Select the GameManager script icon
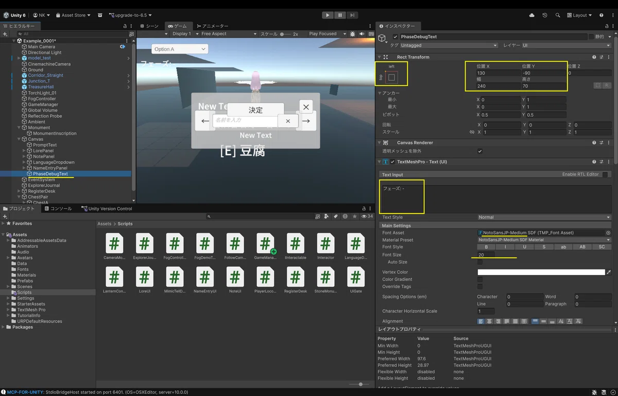 pos(265,244)
